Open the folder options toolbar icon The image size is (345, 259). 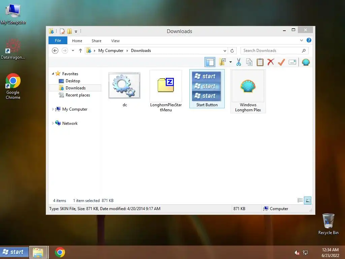[223, 62]
